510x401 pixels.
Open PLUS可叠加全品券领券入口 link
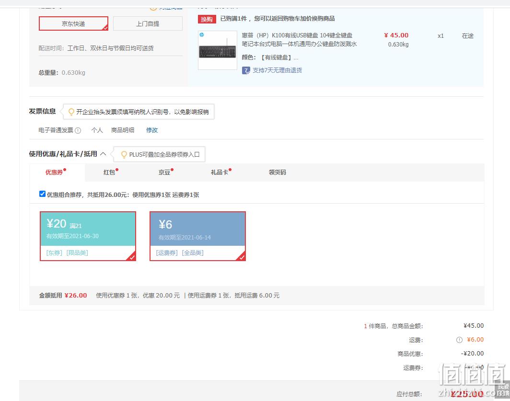pyautogui.click(x=164, y=154)
